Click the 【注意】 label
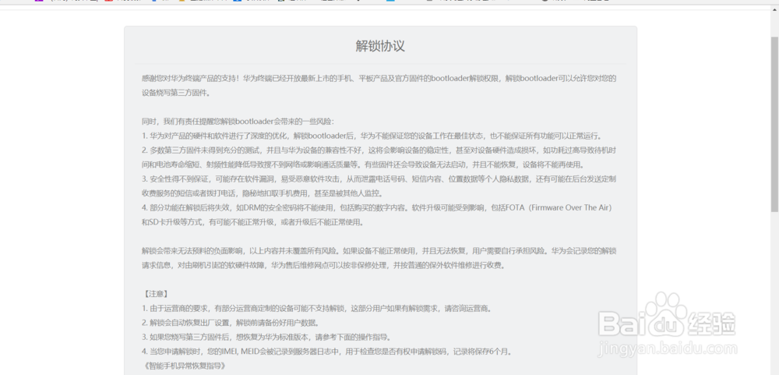The width and height of the screenshot is (779, 375). pyautogui.click(x=155, y=294)
